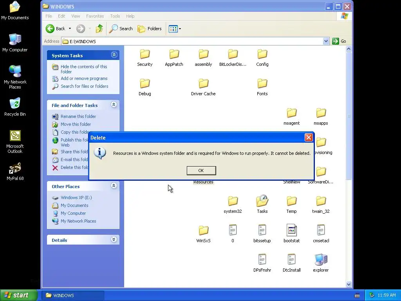The image size is (401, 301).
Task: Click Move this folder
Action: tap(76, 124)
